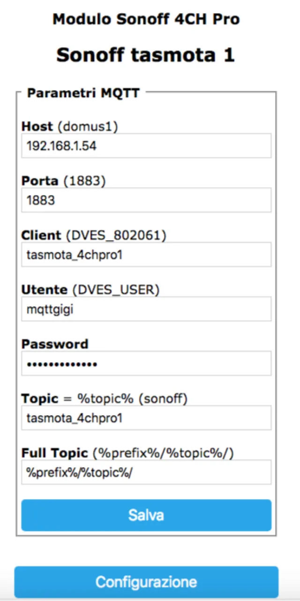This screenshot has height=601, width=300.
Task: Select the Topic input field
Action: coord(146,418)
